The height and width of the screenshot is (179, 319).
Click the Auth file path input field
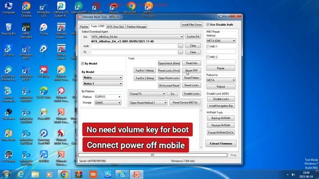134,46
